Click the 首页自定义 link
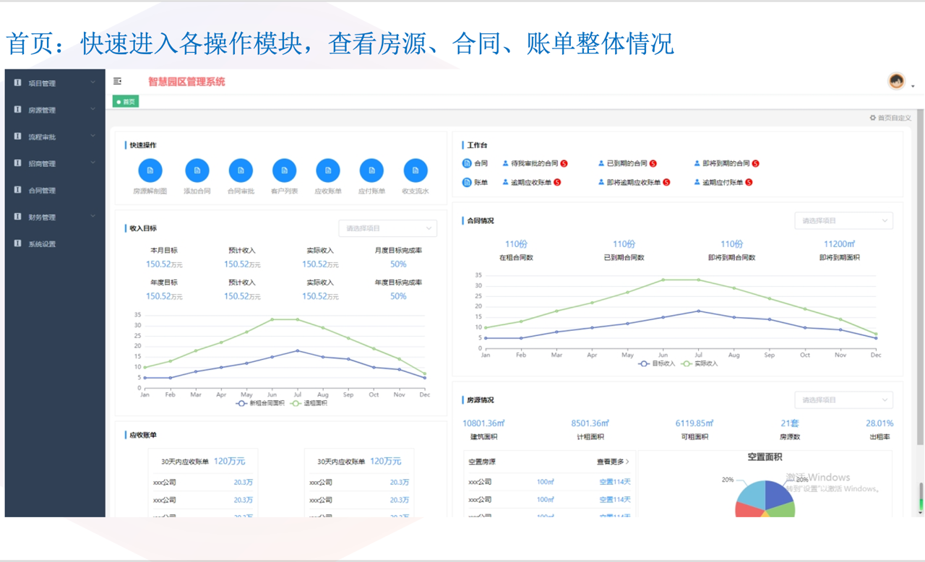925x562 pixels. (x=894, y=118)
